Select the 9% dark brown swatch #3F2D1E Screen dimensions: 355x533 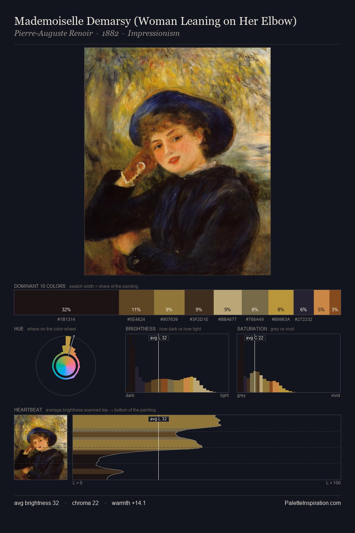point(199,302)
